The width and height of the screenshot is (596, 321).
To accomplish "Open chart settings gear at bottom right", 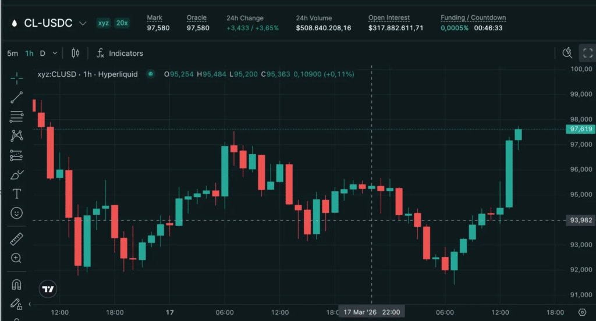I will (x=582, y=312).
